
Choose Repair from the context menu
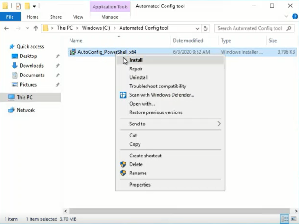(170, 68)
